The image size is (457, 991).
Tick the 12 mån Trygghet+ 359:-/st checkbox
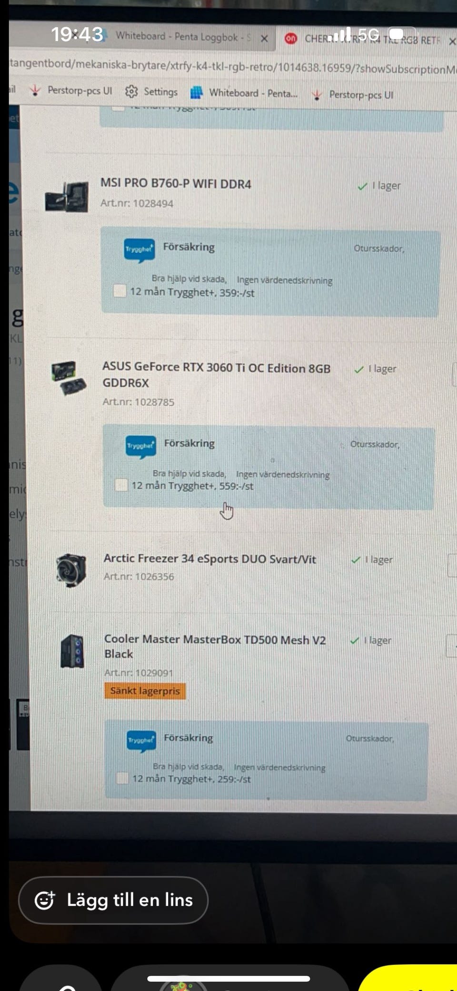119,290
